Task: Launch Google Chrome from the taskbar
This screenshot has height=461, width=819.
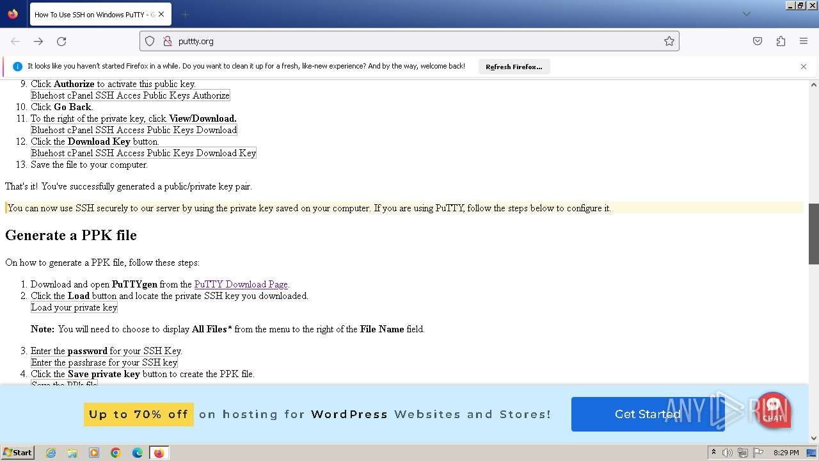Action: click(116, 453)
